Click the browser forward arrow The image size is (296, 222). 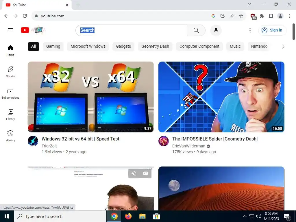(x=16, y=16)
